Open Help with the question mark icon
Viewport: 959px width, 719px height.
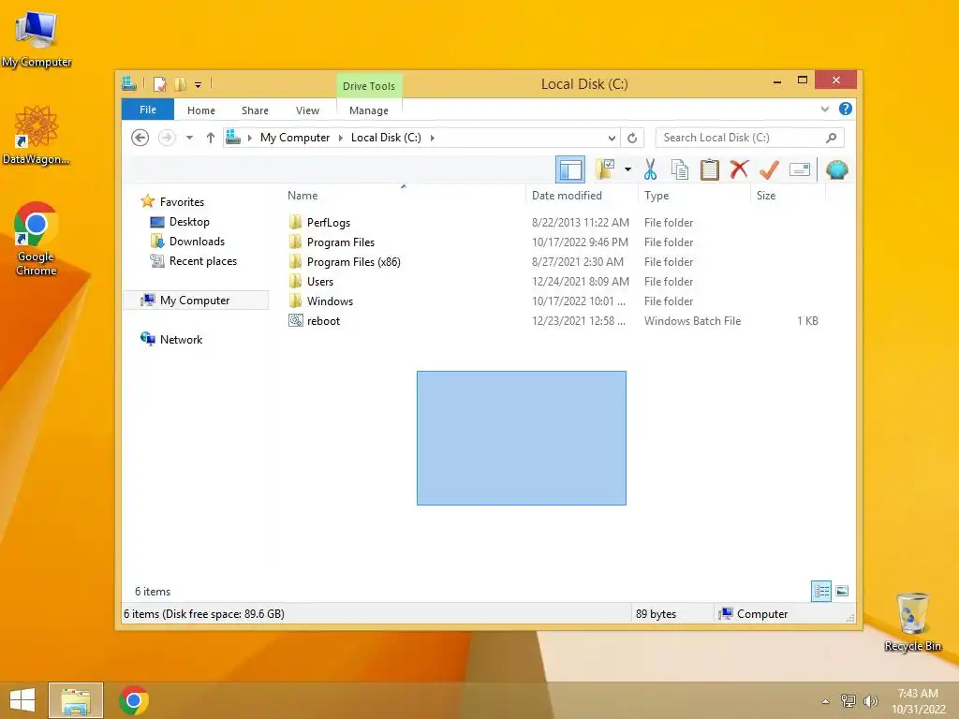[x=846, y=109]
